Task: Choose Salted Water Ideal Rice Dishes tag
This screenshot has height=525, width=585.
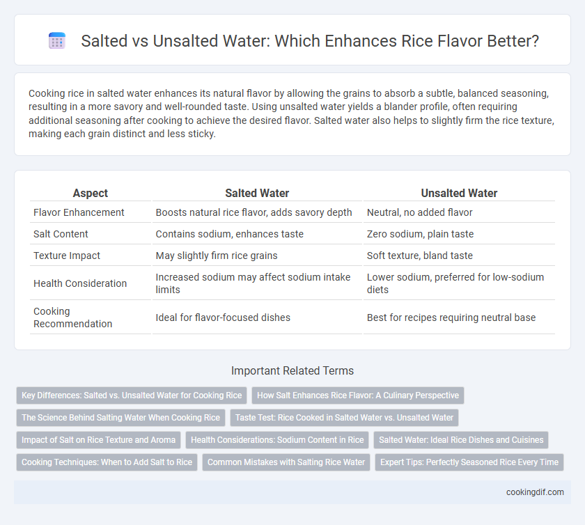Action: [x=461, y=440]
